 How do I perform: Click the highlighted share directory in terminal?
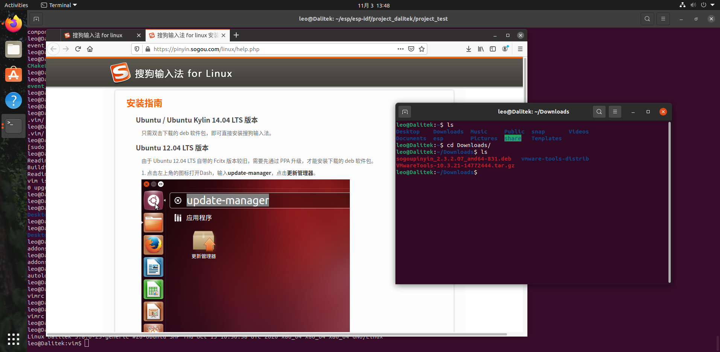pos(513,138)
